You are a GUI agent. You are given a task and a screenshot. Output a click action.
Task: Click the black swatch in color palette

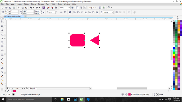174,23
